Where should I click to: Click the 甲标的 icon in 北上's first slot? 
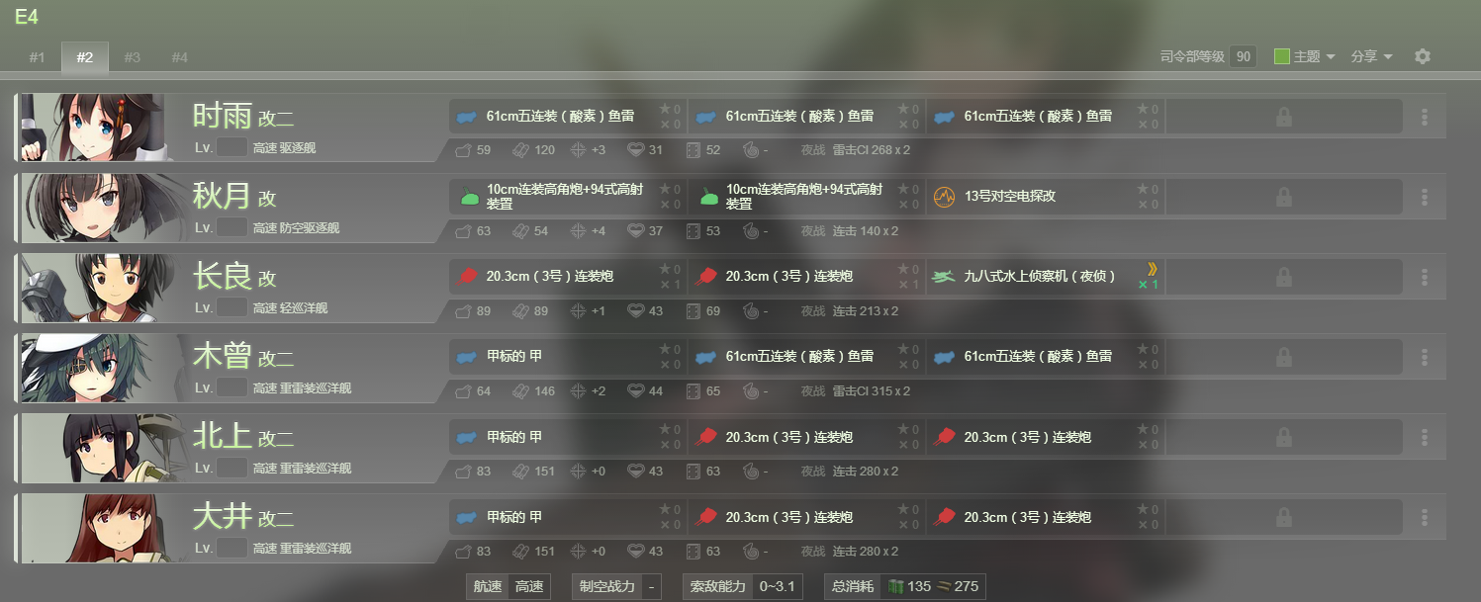[x=467, y=437]
